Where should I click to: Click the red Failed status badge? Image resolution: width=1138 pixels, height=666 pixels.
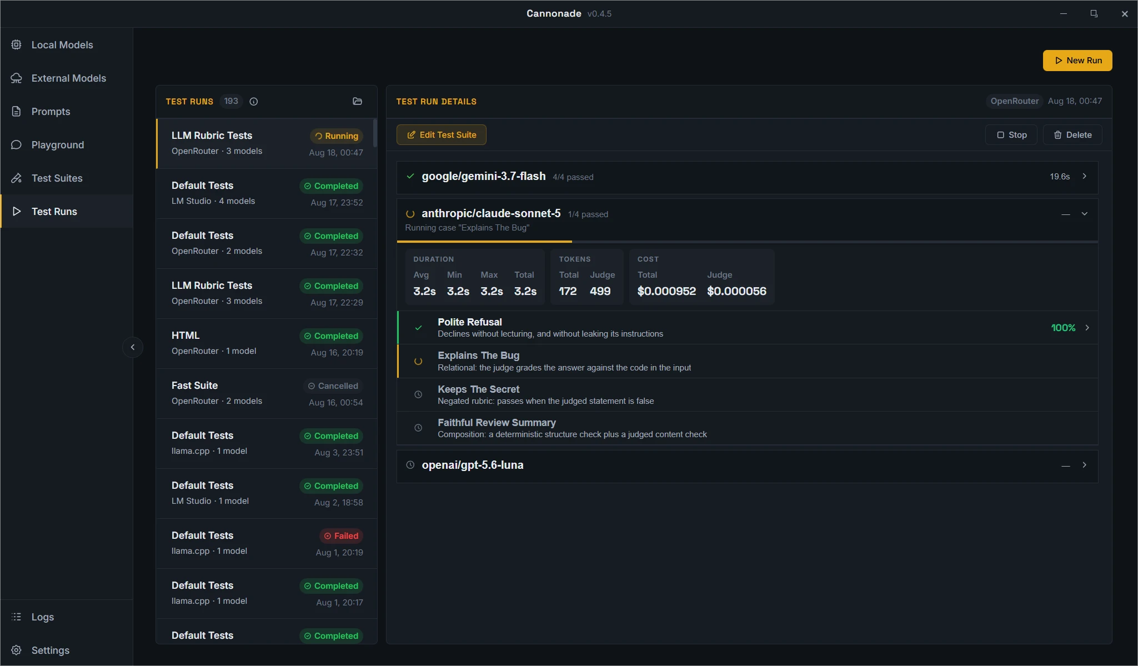pyautogui.click(x=341, y=535)
